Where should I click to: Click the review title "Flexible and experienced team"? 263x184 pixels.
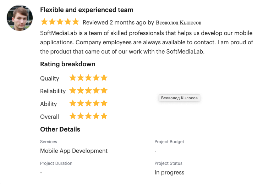87,10
